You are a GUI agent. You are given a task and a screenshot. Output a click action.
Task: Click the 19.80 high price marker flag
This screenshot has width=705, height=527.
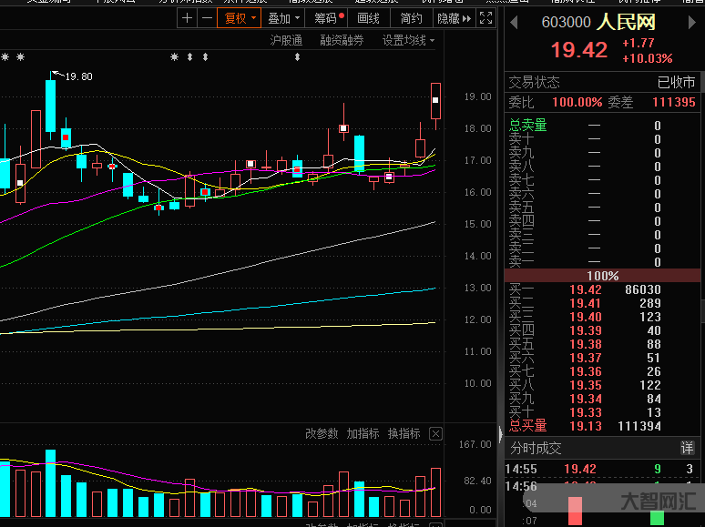[x=73, y=76]
